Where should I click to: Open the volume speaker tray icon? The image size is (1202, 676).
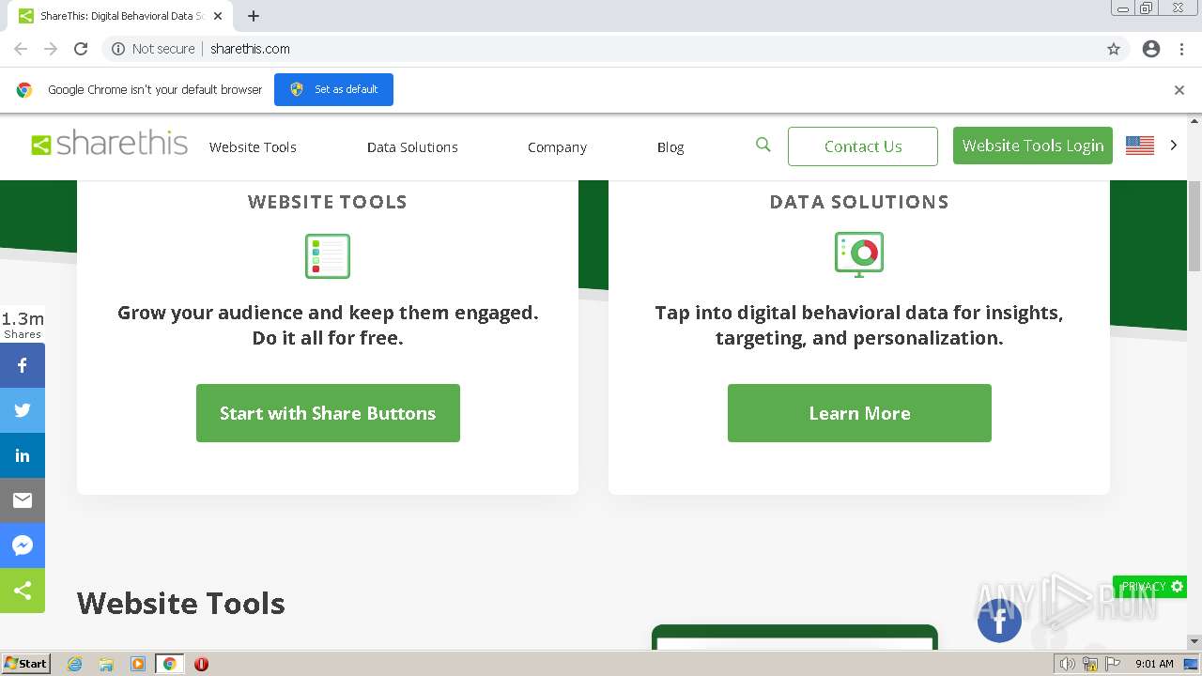coord(1067,664)
